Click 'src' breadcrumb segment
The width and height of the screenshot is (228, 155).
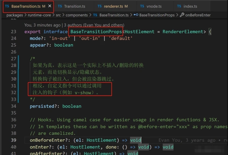[x=58, y=15]
